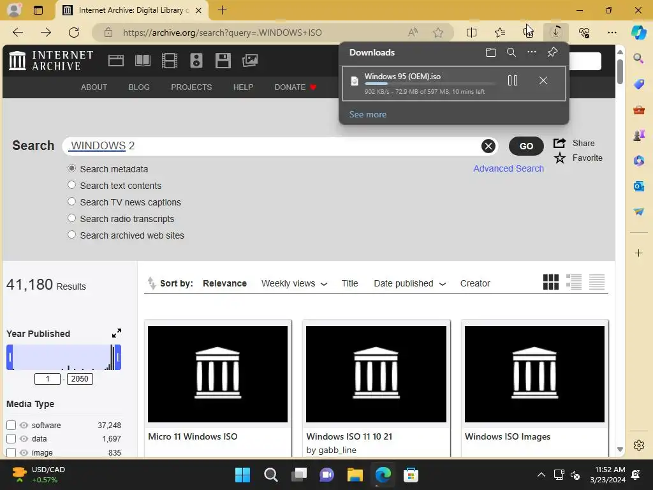This screenshot has width=653, height=490.
Task: Click See more in Downloads panel
Action: coord(368,115)
